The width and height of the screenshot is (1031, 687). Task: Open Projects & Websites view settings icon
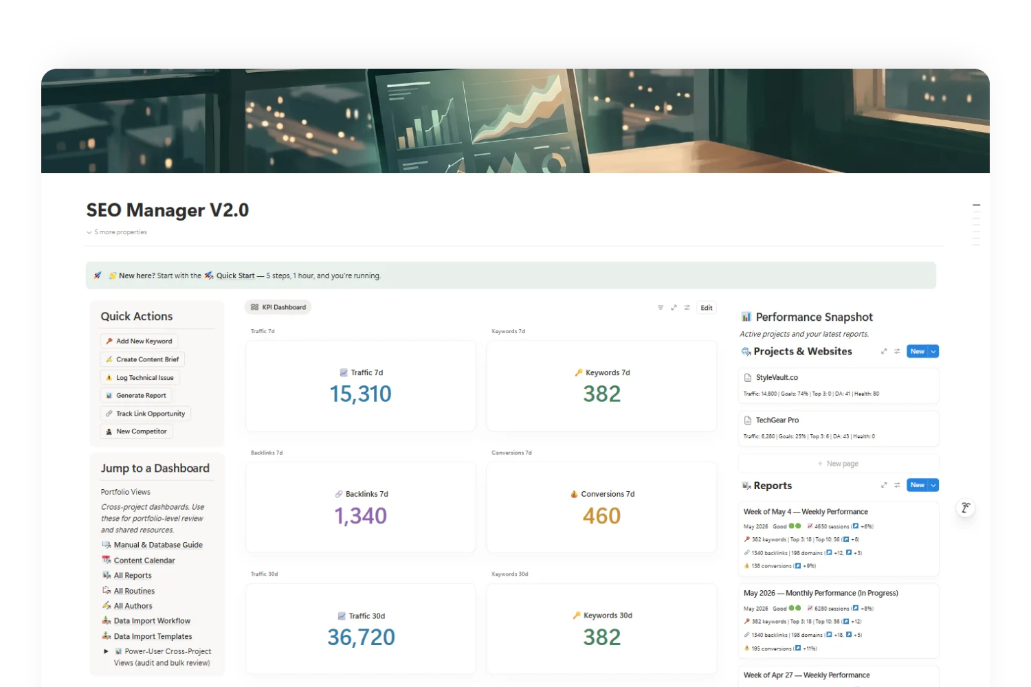click(x=897, y=351)
